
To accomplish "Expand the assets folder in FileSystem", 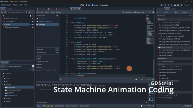I will coord(3,79).
